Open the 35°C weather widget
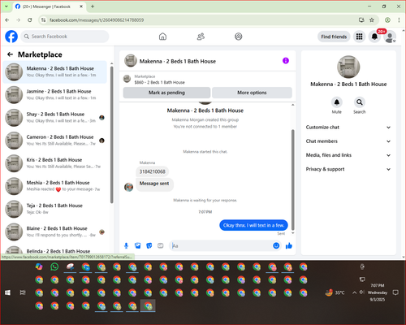The image size is (406, 325). pos(335,292)
